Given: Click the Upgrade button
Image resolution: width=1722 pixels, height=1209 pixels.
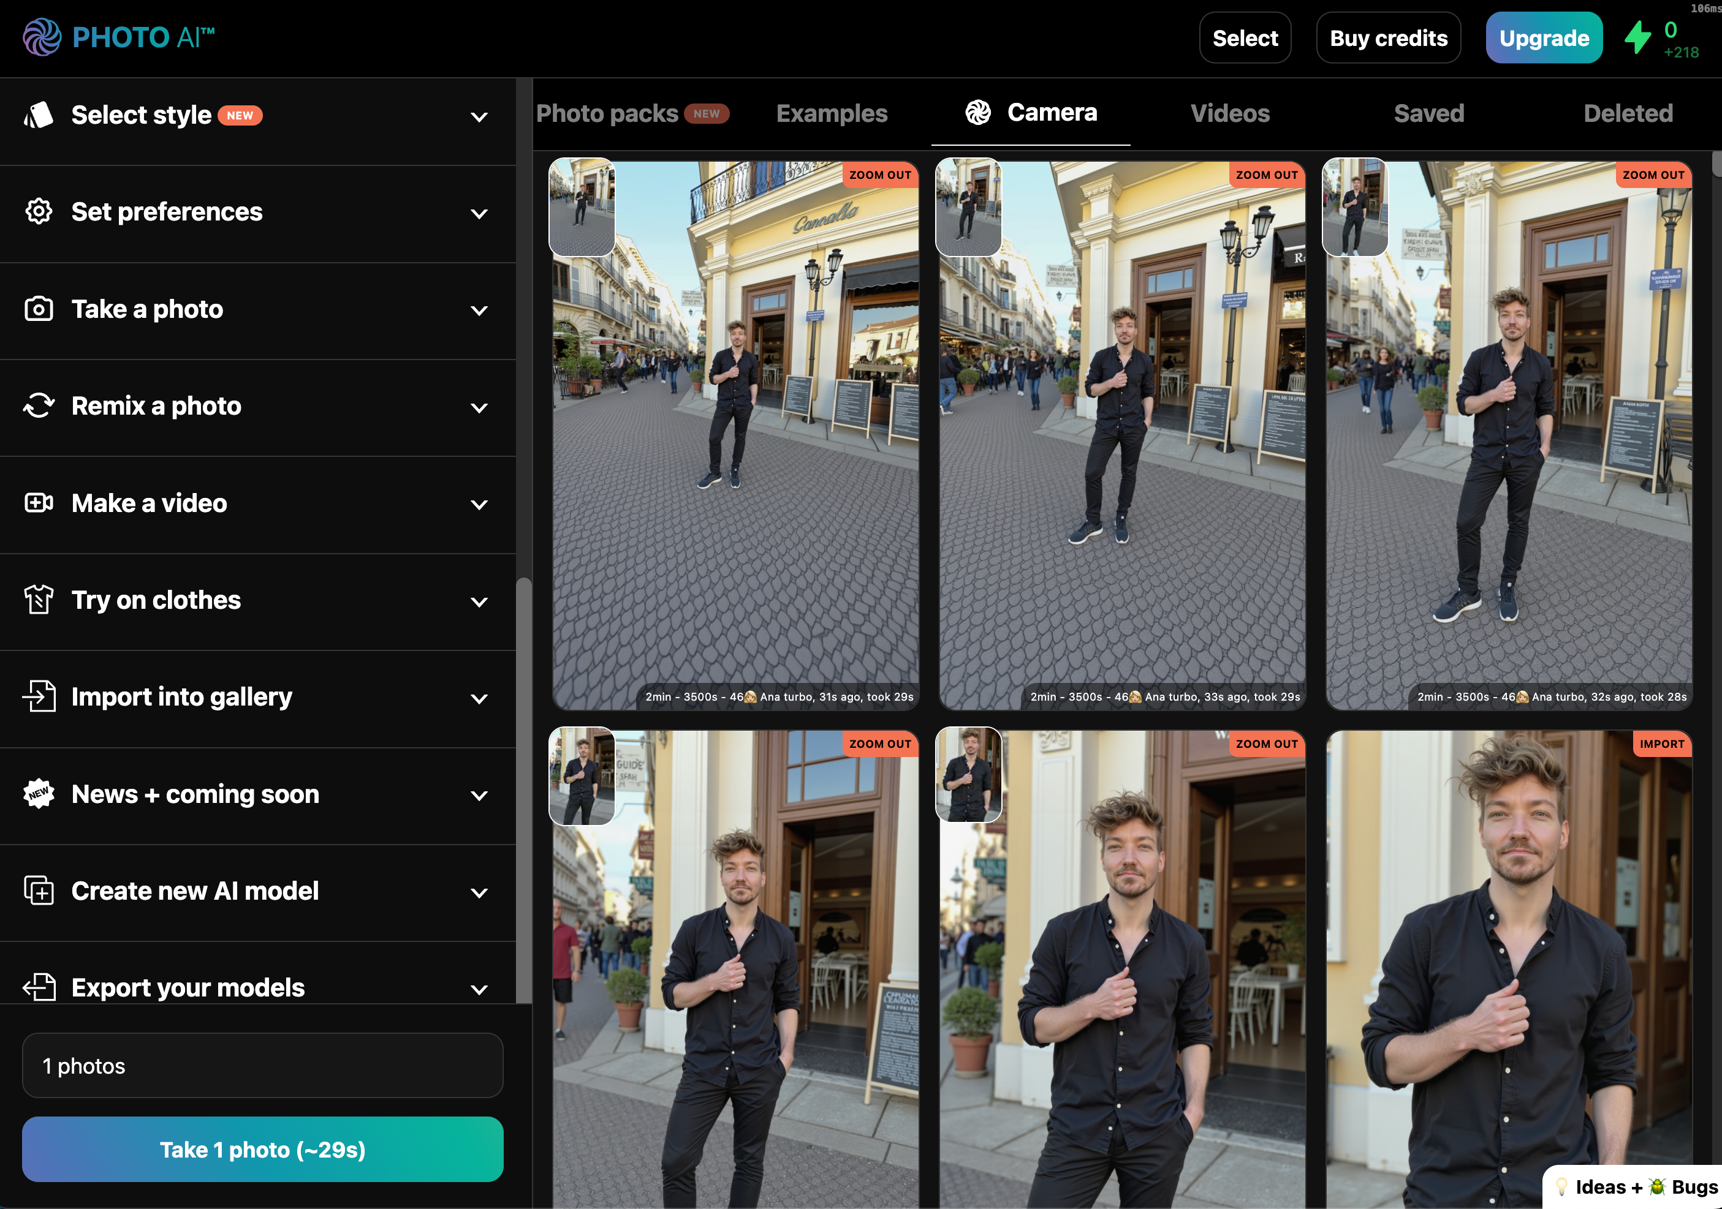Looking at the screenshot, I should 1544,38.
